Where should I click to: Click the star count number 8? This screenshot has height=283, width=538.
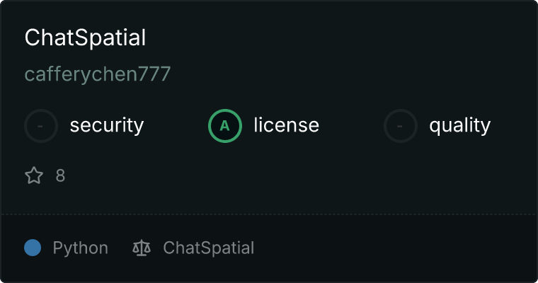click(x=60, y=175)
